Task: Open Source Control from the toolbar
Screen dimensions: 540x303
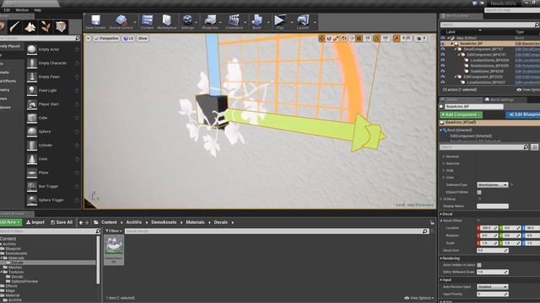Action: click(x=121, y=22)
